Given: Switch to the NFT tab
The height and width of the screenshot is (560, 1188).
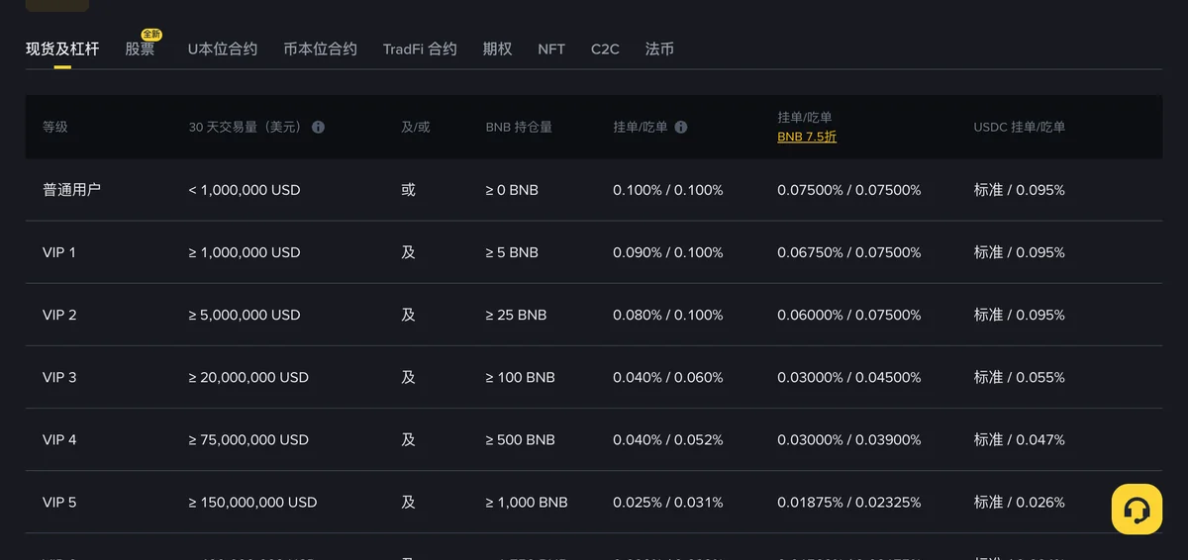Looking at the screenshot, I should click(551, 48).
